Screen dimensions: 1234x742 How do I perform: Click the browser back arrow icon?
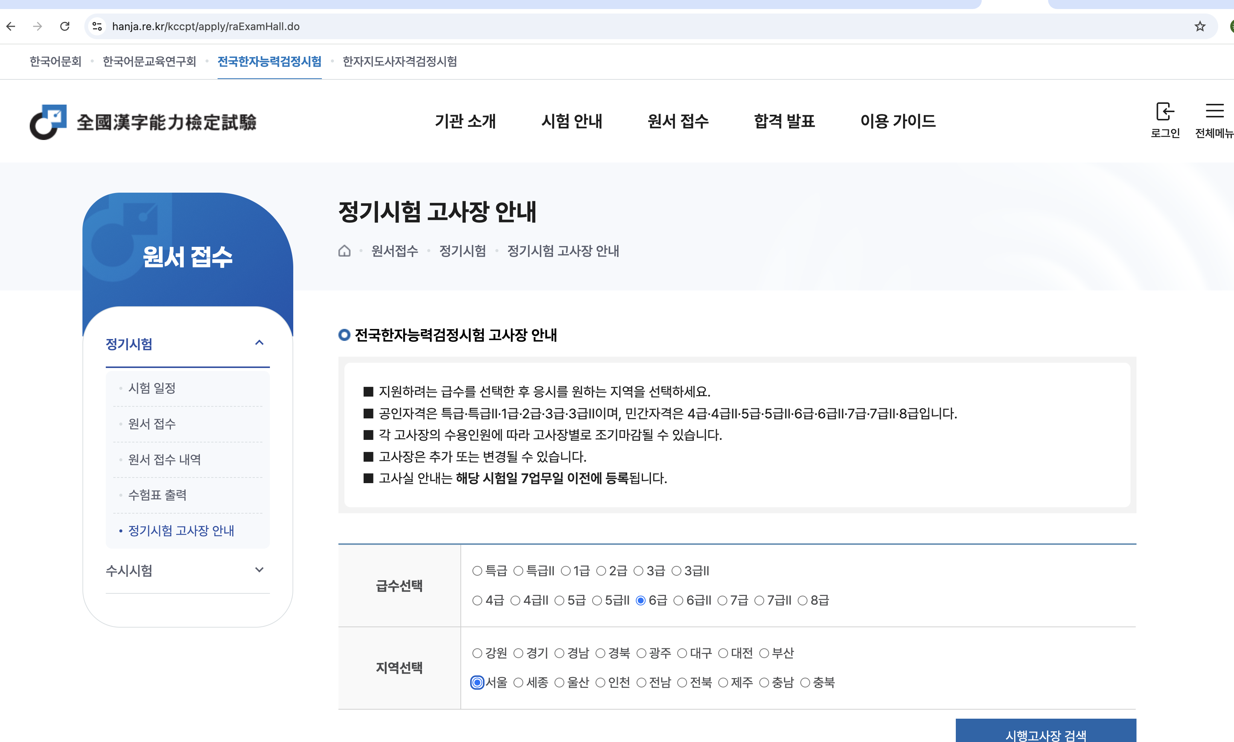[11, 26]
